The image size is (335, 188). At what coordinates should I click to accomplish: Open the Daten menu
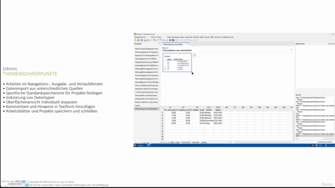182,37
